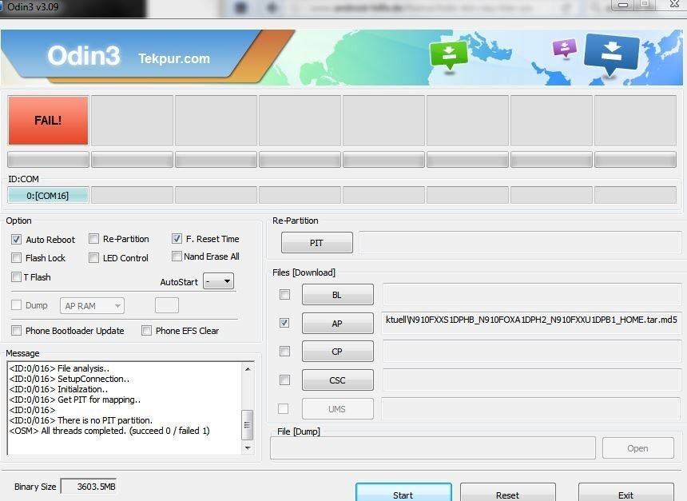This screenshot has height=501, width=687.
Task: Click the Message log scroll down arrow
Action: 248,448
